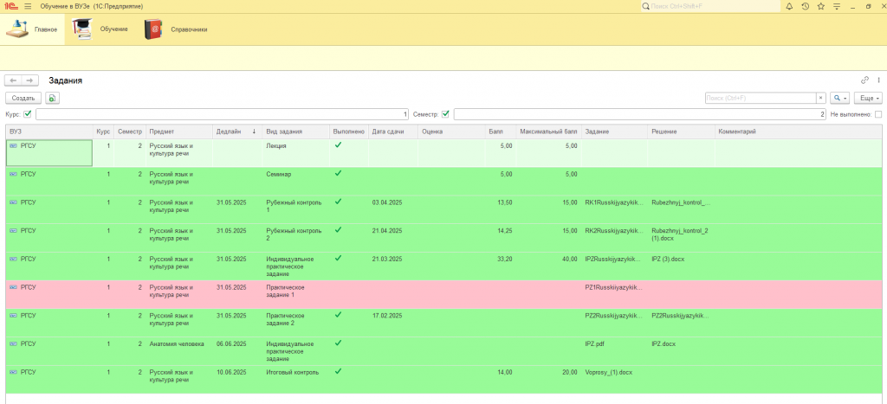This screenshot has width=887, height=404.
Task: Click the 1C logo icon
Action: [10, 6]
